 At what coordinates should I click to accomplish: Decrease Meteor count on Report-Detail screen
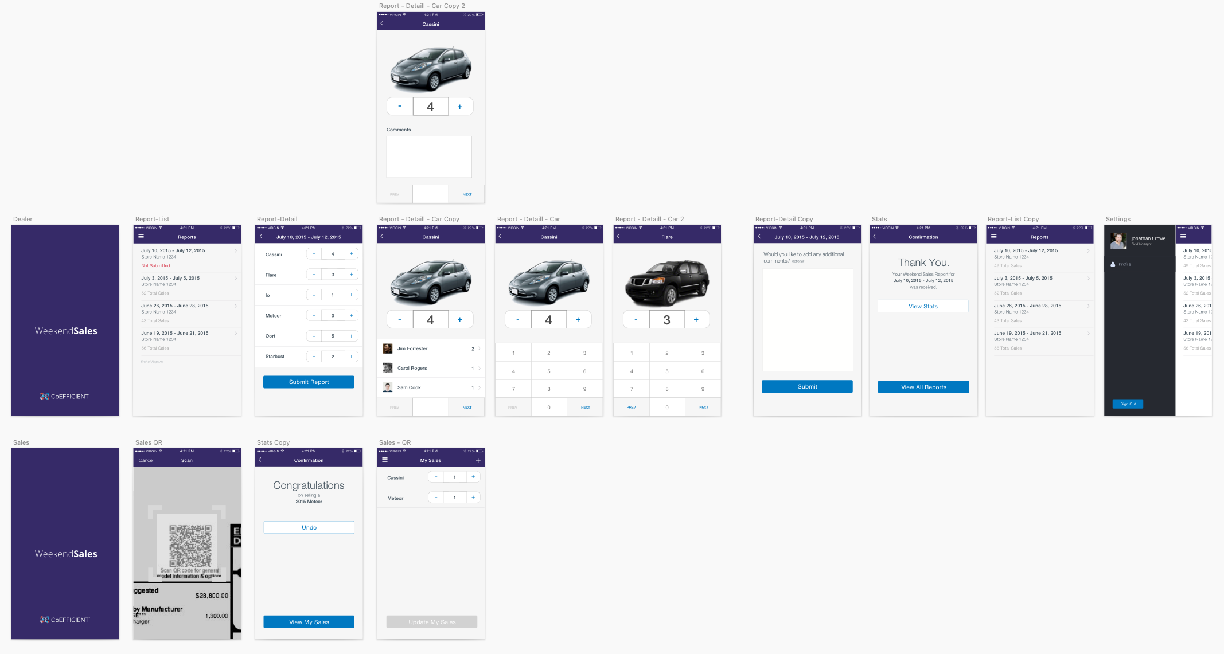click(314, 316)
